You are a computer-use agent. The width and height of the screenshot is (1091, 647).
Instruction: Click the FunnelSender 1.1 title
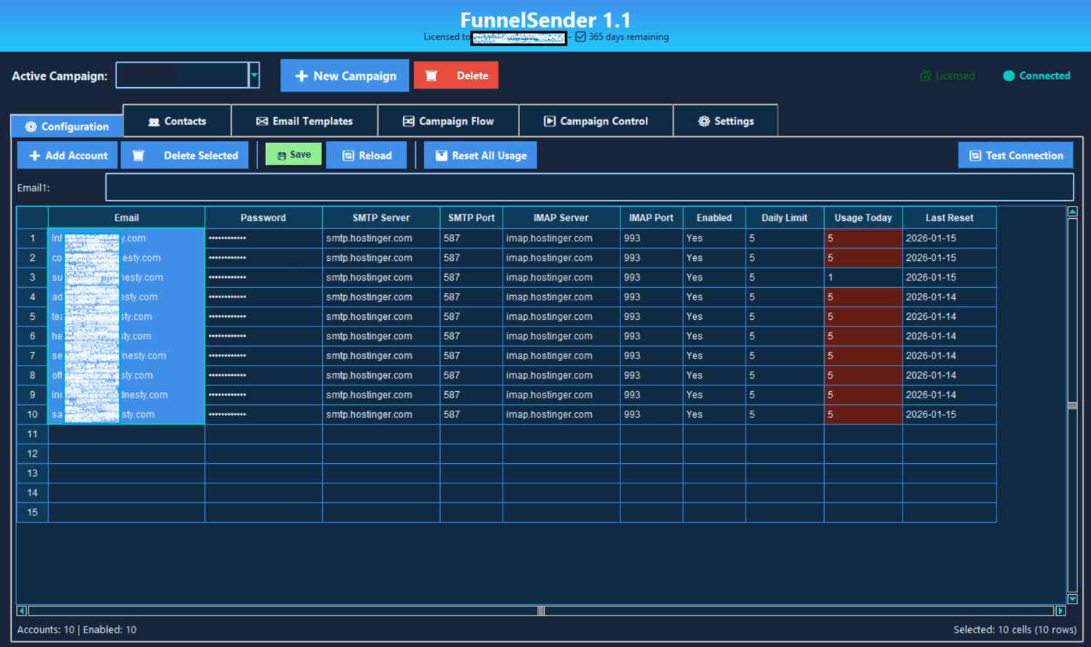tap(545, 20)
